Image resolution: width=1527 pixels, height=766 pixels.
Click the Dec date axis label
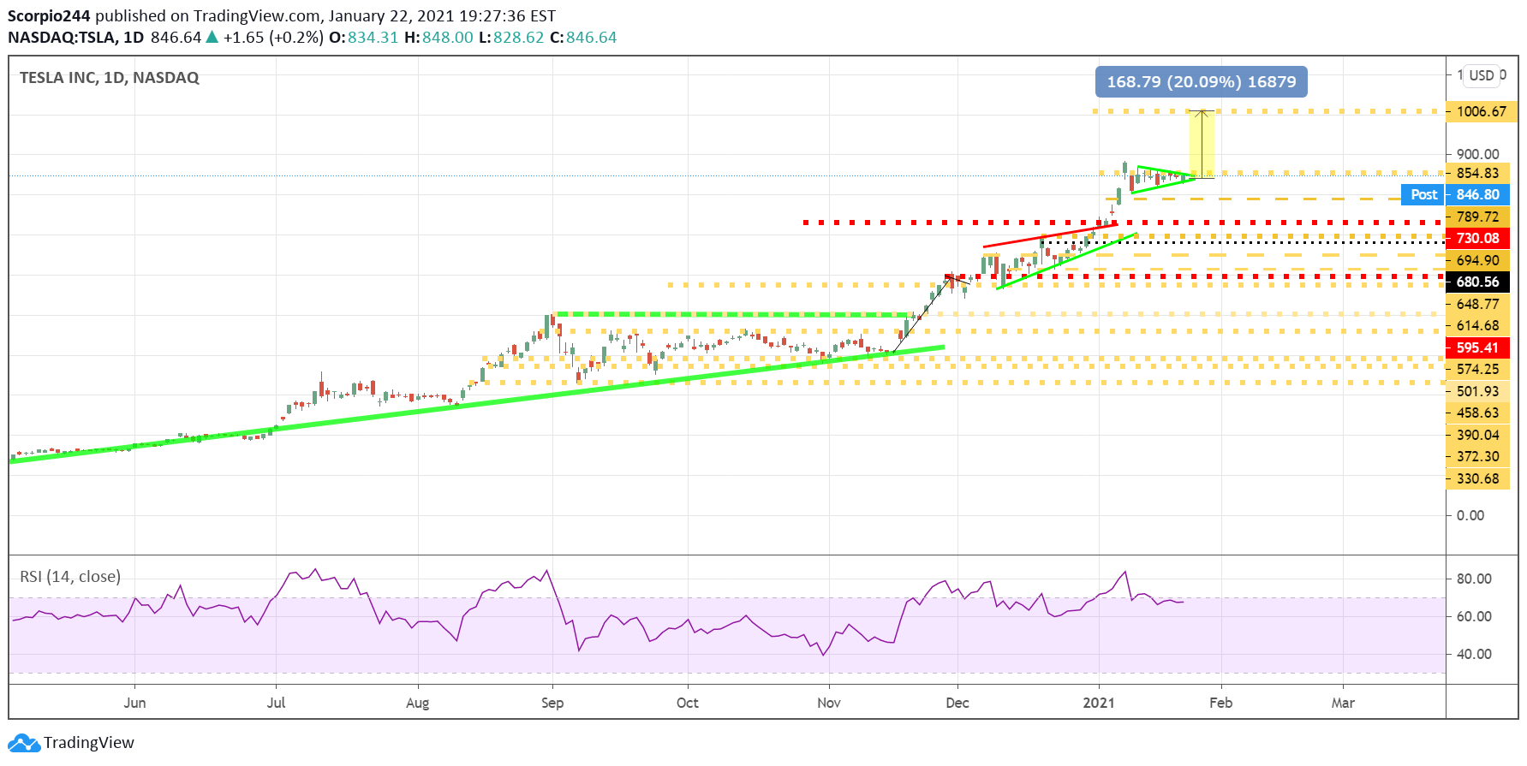pyautogui.click(x=957, y=703)
